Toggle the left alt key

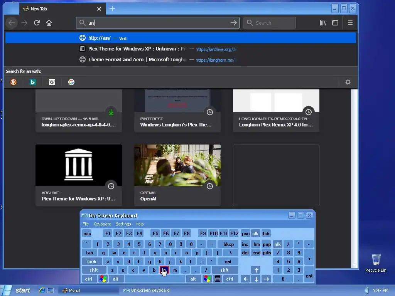pyautogui.click(x=116, y=279)
